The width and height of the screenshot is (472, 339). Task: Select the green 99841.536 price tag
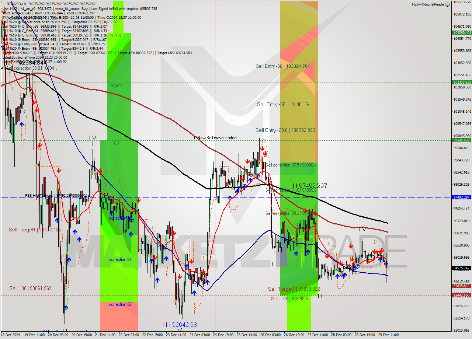pos(462,140)
